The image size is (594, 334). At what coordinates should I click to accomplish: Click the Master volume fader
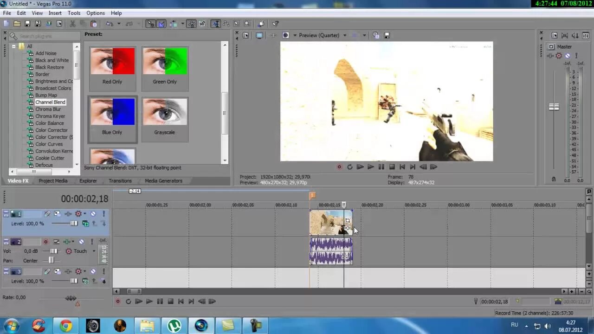(554, 107)
